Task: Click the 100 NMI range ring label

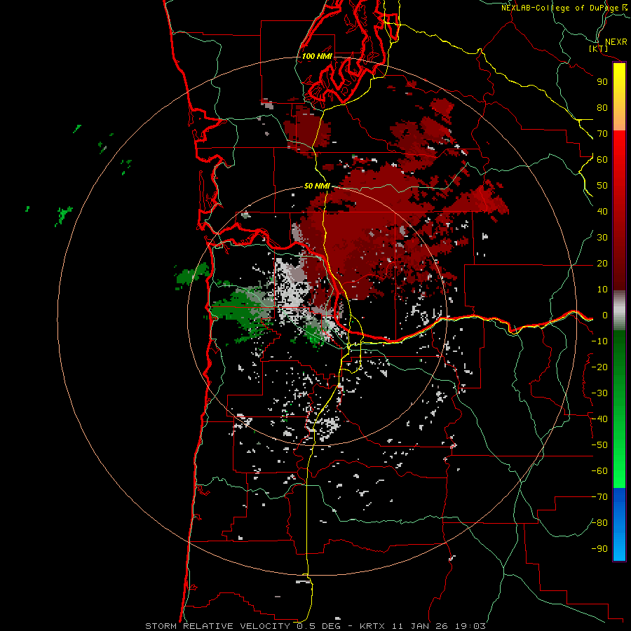Action: [x=317, y=56]
